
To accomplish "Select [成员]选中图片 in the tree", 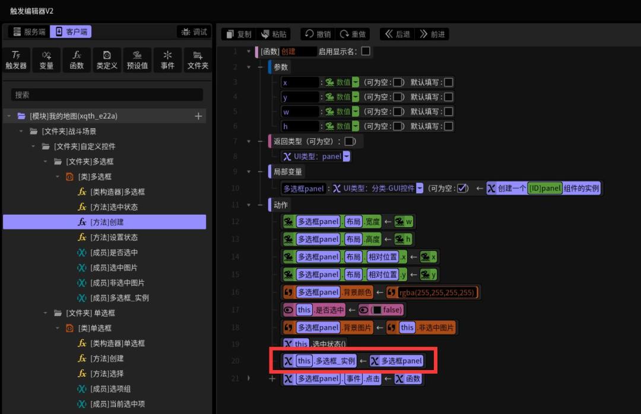I will point(113,267).
